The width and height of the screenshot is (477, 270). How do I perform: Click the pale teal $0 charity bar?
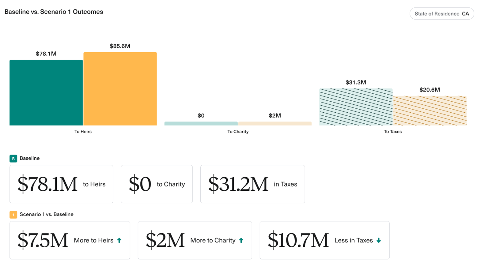point(201,123)
